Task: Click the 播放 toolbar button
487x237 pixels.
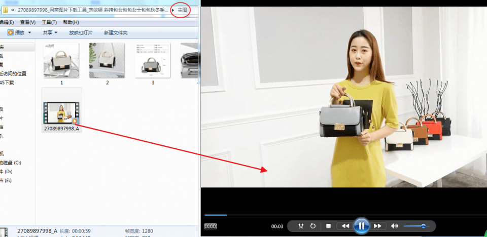Action: (x=20, y=32)
